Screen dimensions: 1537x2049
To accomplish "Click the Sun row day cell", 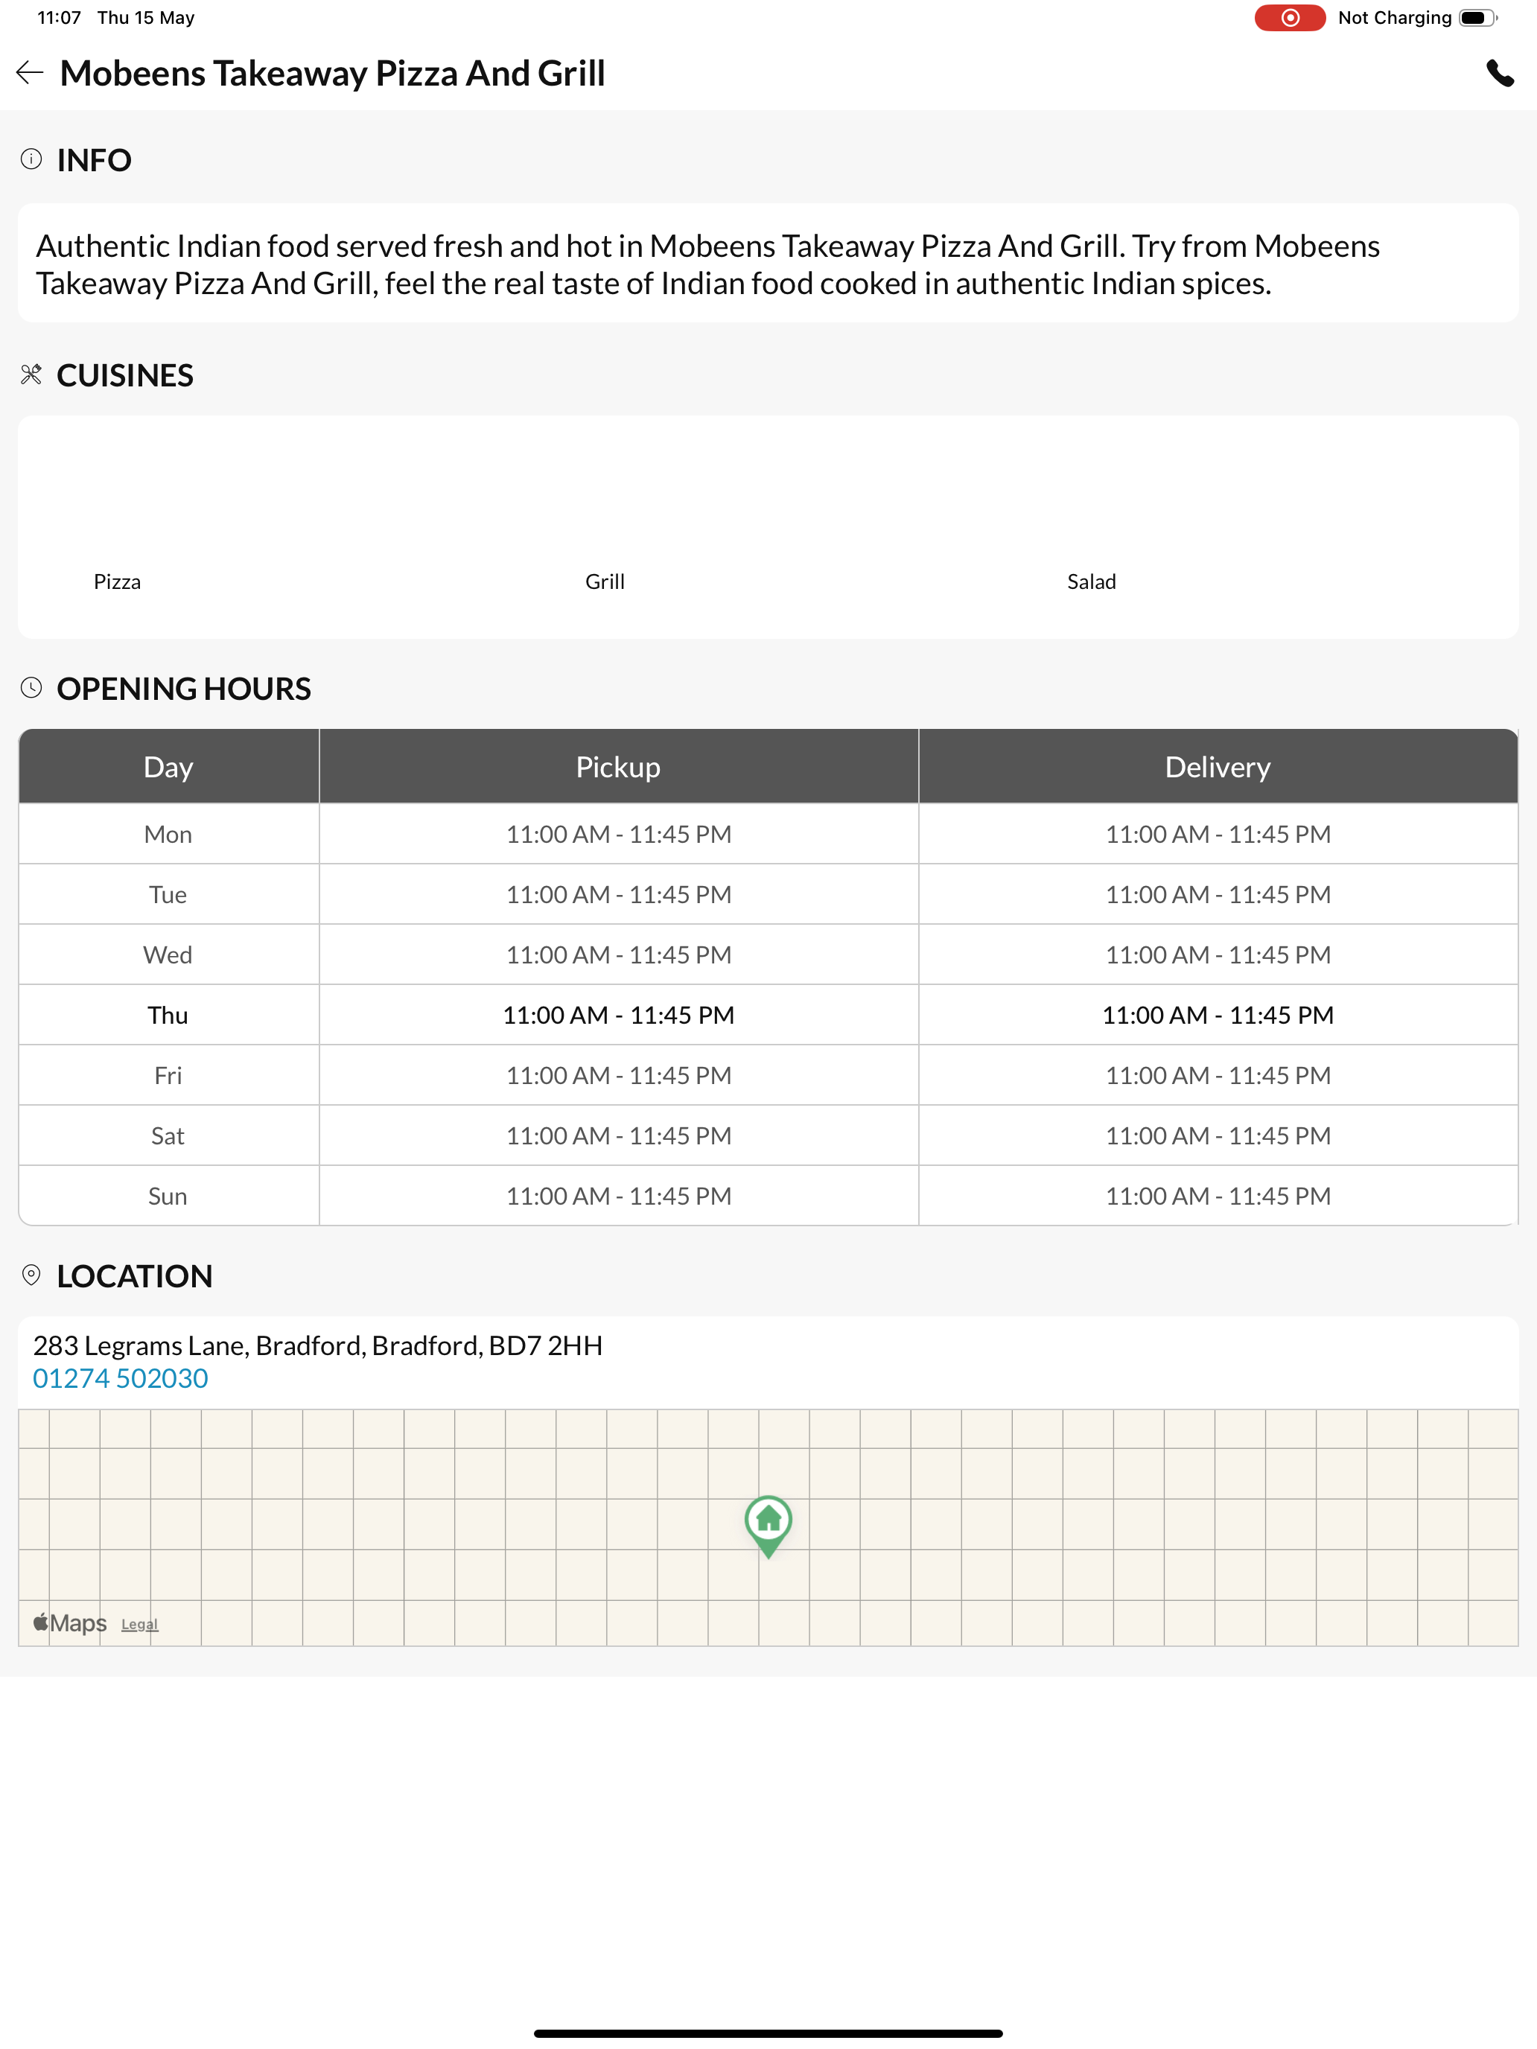I will pyautogui.click(x=168, y=1196).
